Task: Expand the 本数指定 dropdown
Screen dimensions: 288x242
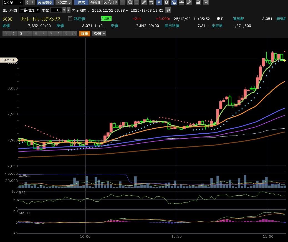Action: pos(29,10)
